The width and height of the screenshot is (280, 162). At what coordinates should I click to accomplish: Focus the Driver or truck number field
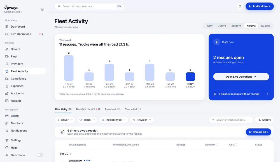coord(231,120)
